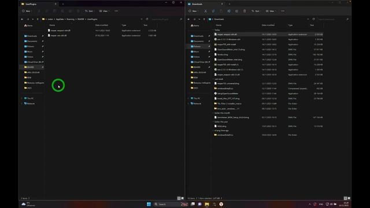
Task: Add new tab in UserPlugins window
Action: (x=63, y=4)
